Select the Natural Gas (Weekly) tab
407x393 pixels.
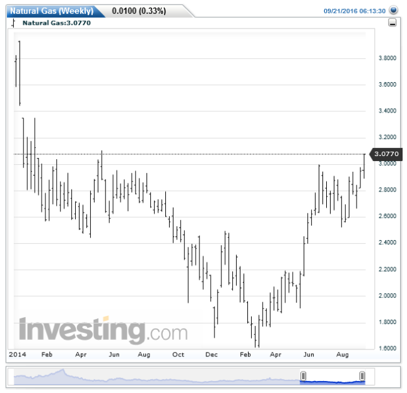[52, 11]
